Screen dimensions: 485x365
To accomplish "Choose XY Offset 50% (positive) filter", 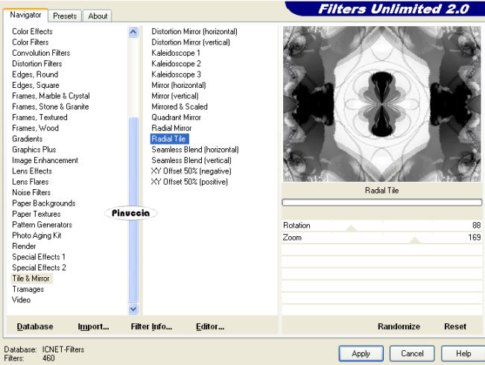I will click(189, 182).
